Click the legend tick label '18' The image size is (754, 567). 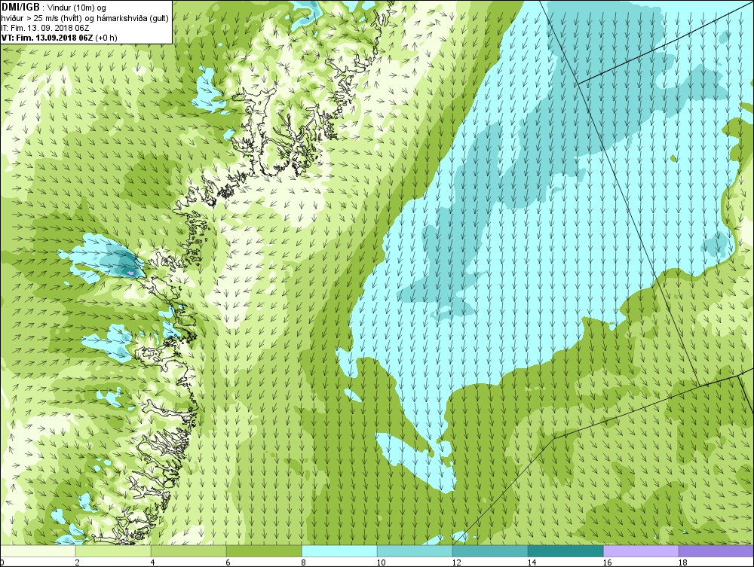coord(683,562)
